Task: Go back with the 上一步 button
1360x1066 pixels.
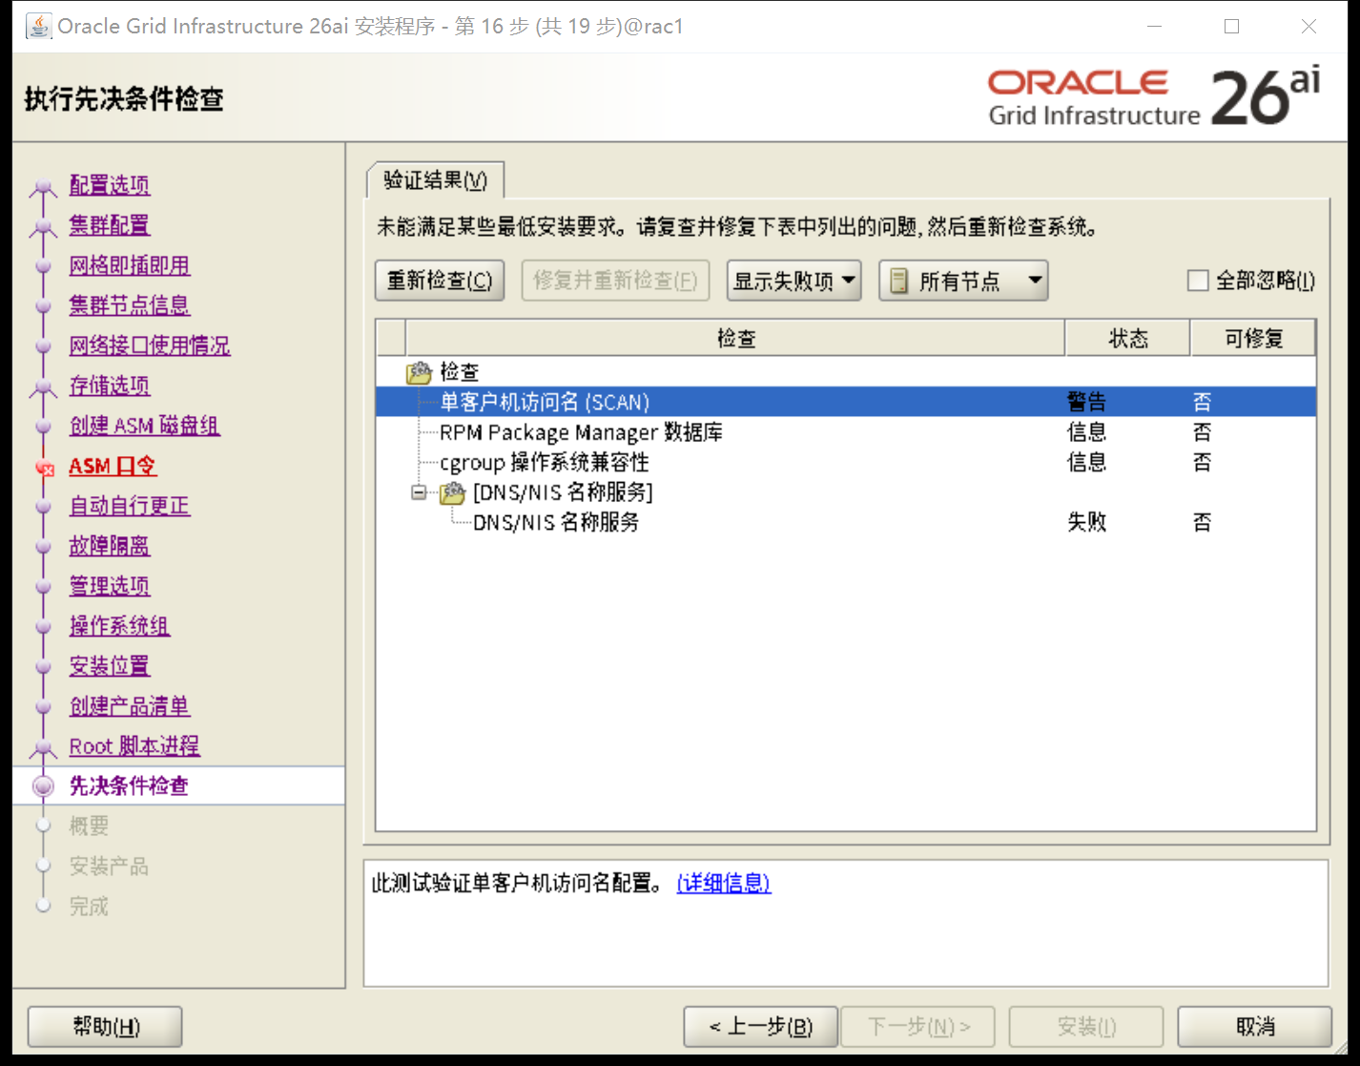Action: [x=761, y=1027]
